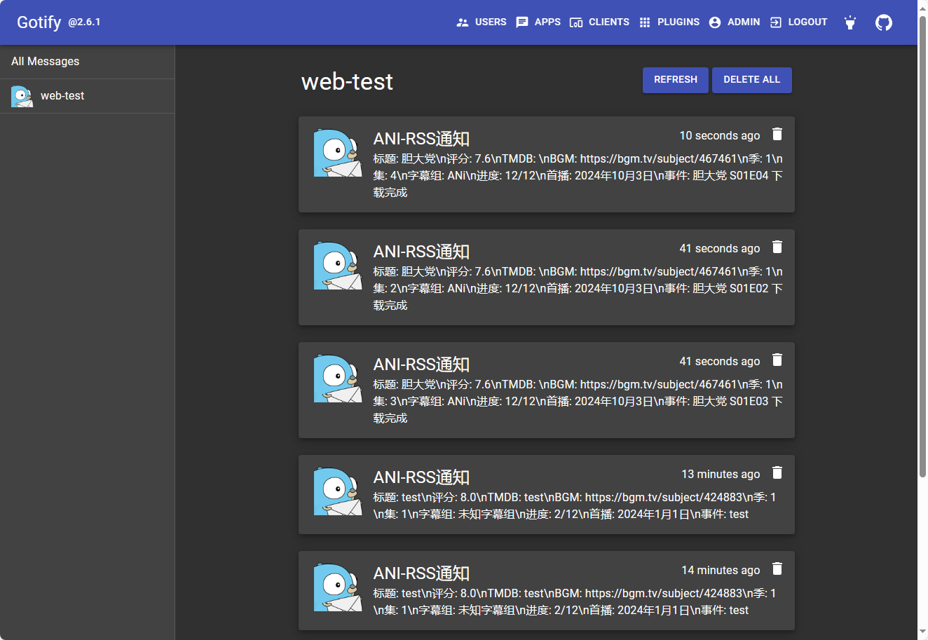The height and width of the screenshot is (640, 928).
Task: Delete the message from 10 seconds ago
Action: 777,134
